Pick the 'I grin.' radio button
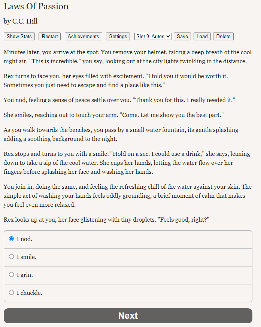This screenshot has width=261, height=327. click(12, 274)
